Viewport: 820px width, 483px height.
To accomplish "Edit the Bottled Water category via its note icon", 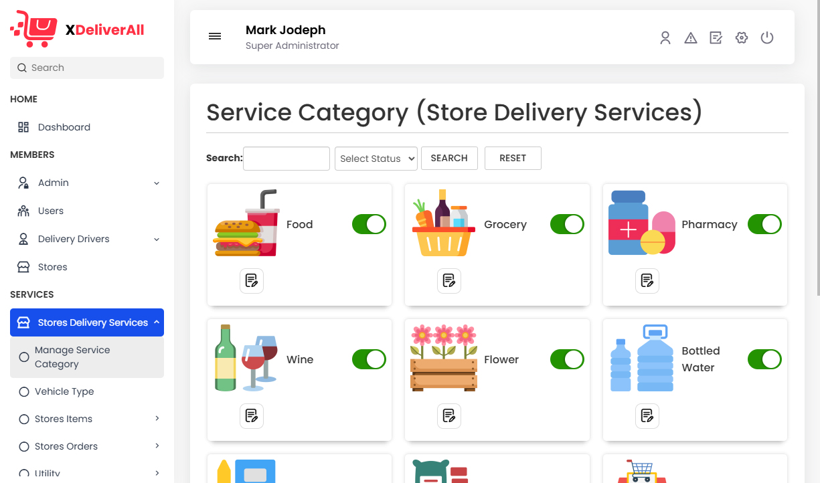I will pyautogui.click(x=647, y=416).
